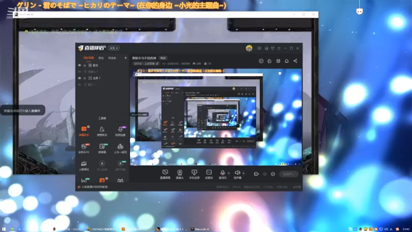Add a 多媒体 multimedia source
412x232 pixels.
pyautogui.click(x=209, y=174)
